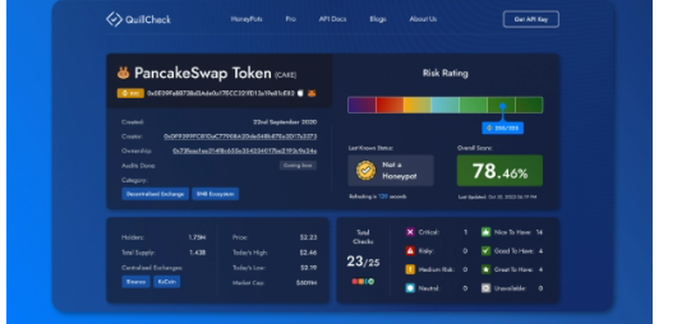
Task: Click the red segment of the risk bar
Action: pos(390,105)
